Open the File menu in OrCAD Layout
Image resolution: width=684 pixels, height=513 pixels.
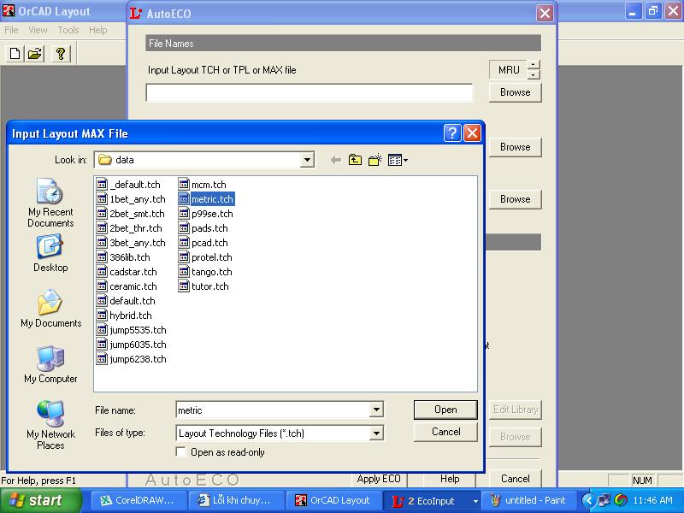(11, 30)
